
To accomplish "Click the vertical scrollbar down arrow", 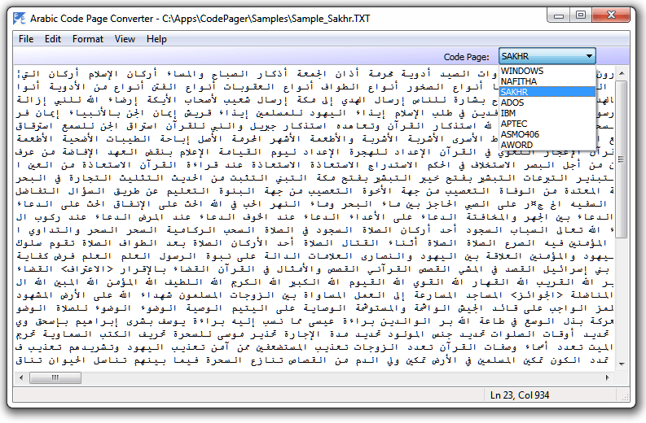I will pyautogui.click(x=622, y=364).
